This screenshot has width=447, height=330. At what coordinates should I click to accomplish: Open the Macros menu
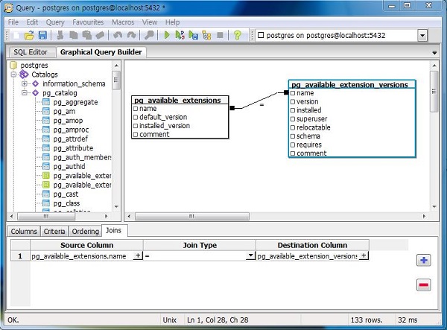[123, 22]
